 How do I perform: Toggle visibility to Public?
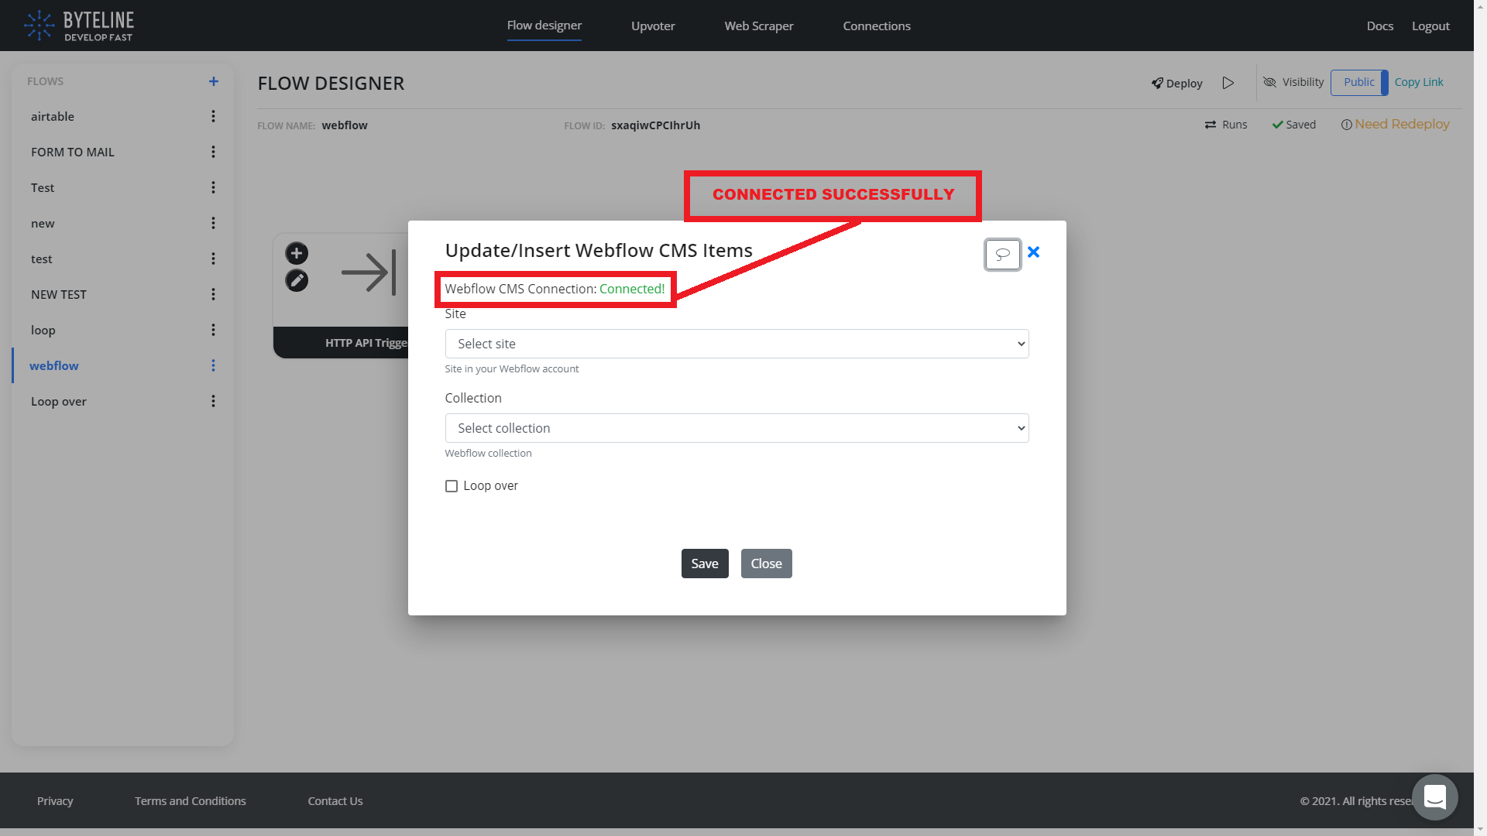[1358, 82]
